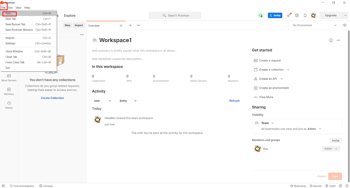Open the View menu
The height and width of the screenshot is (188, 350).
point(18,8)
